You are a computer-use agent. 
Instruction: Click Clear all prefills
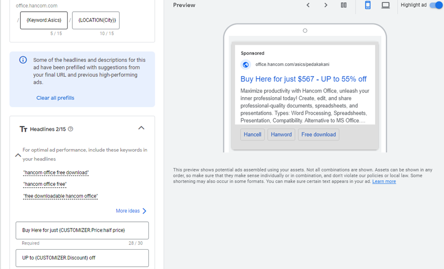(x=55, y=98)
